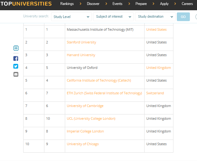
Task: Click the plus share expand icon
Action: click(16, 48)
